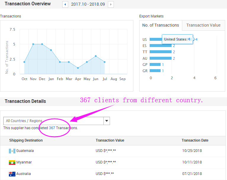Click the Guatemala flag icon

(12, 151)
